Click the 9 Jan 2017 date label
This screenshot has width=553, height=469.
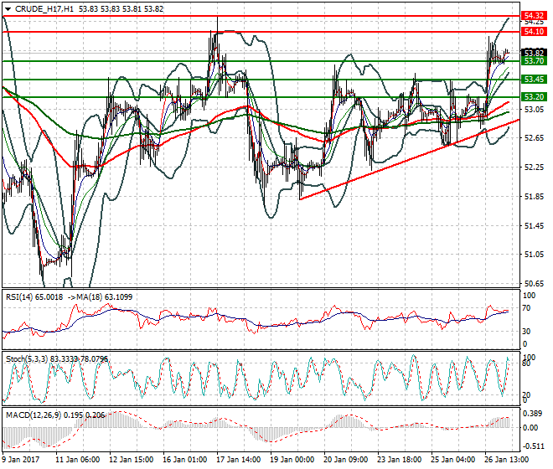(23, 459)
